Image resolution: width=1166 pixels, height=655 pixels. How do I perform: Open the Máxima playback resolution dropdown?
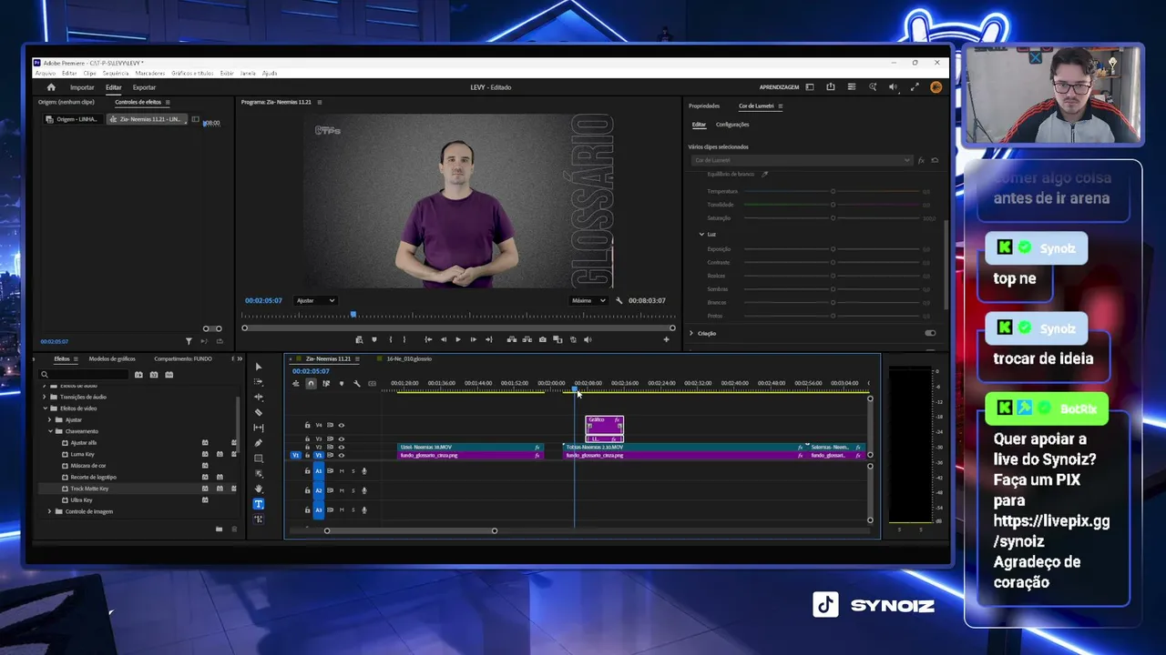[588, 300]
